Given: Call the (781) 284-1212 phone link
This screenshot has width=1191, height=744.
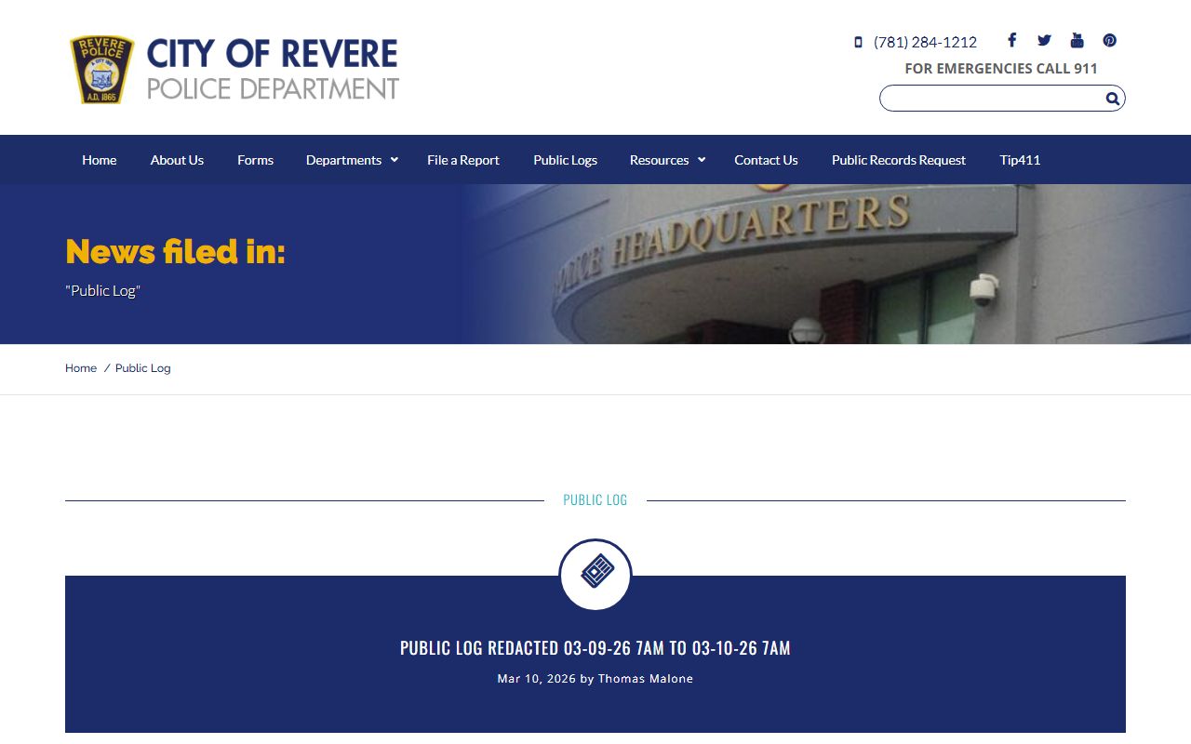Looking at the screenshot, I should pos(925,42).
